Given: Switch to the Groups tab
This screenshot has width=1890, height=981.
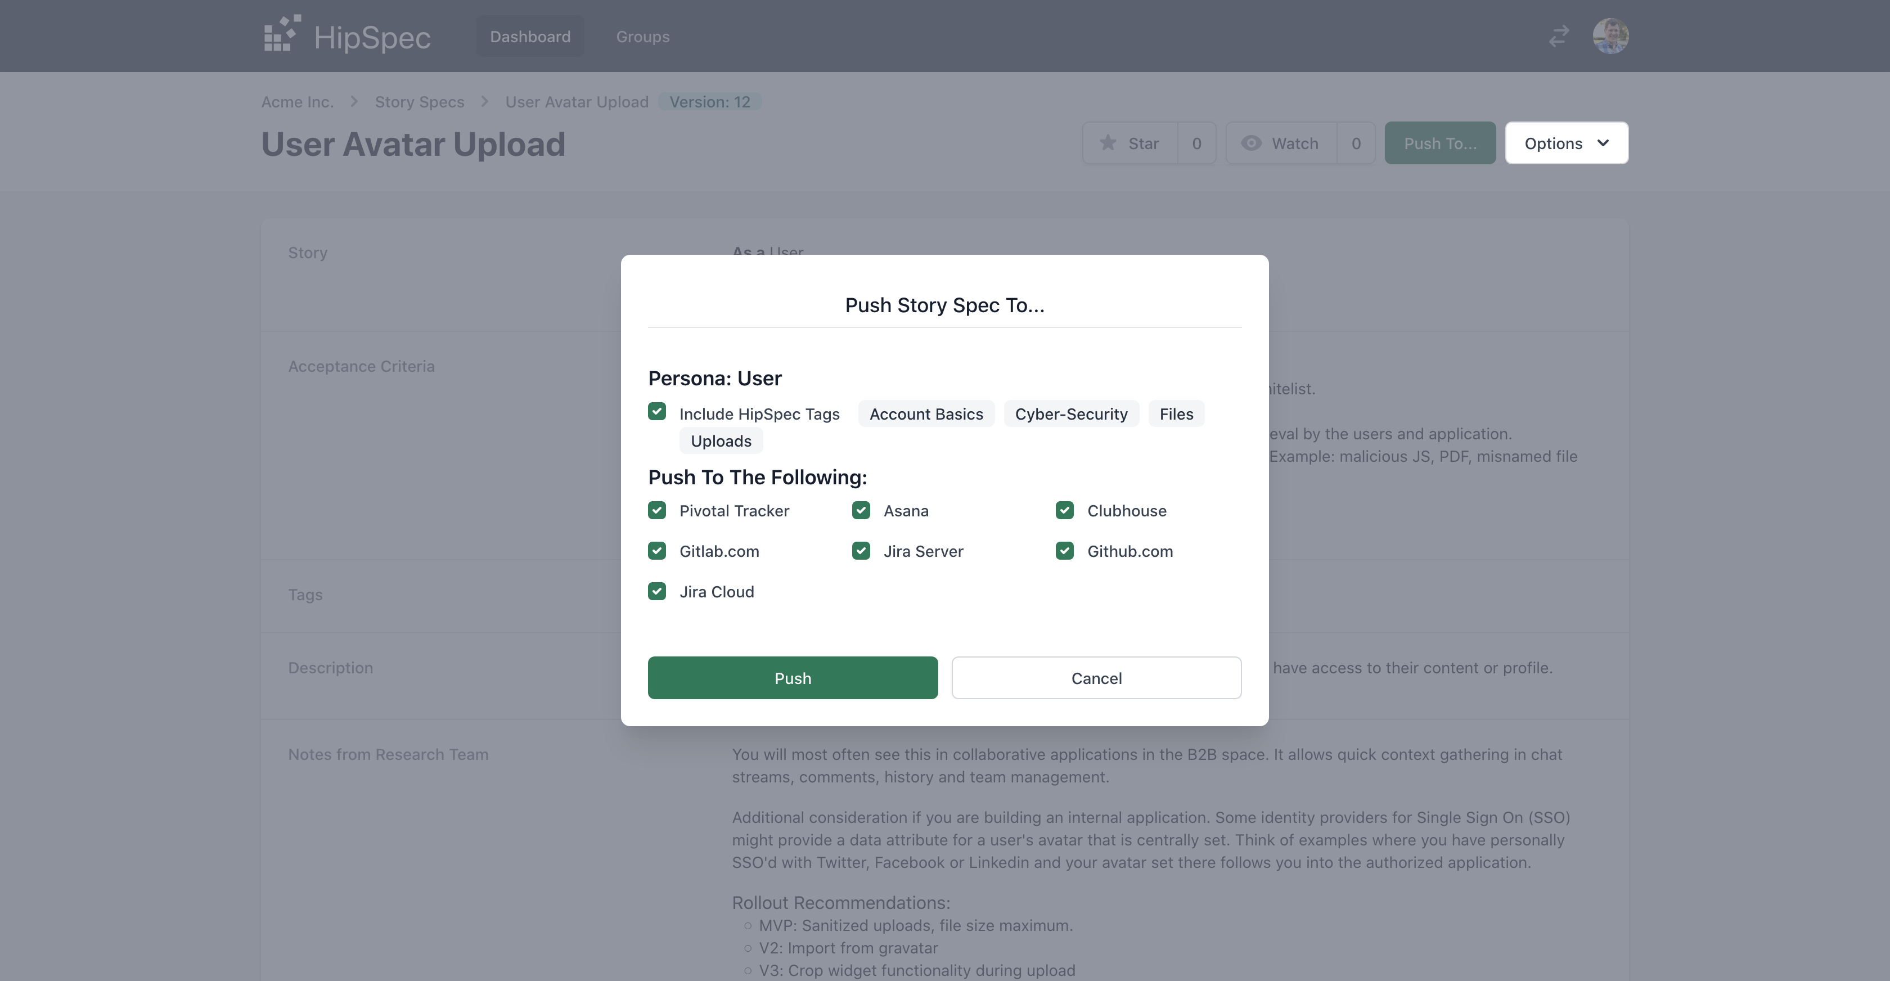Looking at the screenshot, I should click(642, 37).
